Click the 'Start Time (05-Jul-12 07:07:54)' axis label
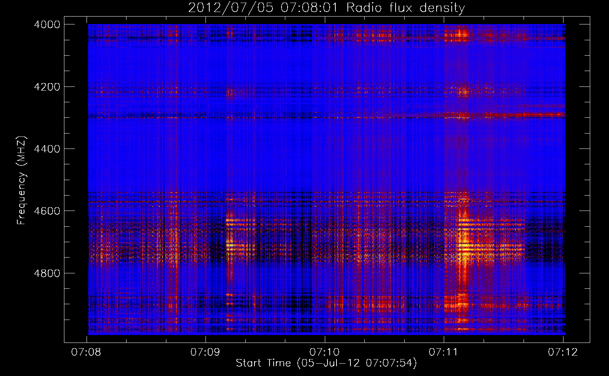The image size is (609, 376). pyautogui.click(x=326, y=363)
